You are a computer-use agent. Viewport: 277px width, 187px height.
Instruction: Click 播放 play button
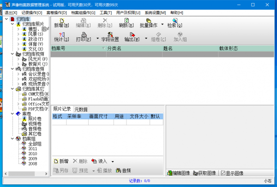105,170
